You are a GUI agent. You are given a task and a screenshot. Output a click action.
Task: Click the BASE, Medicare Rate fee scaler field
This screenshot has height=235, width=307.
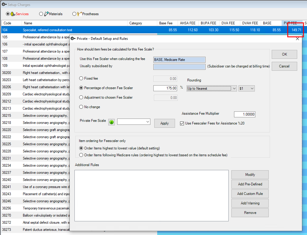click(x=179, y=60)
